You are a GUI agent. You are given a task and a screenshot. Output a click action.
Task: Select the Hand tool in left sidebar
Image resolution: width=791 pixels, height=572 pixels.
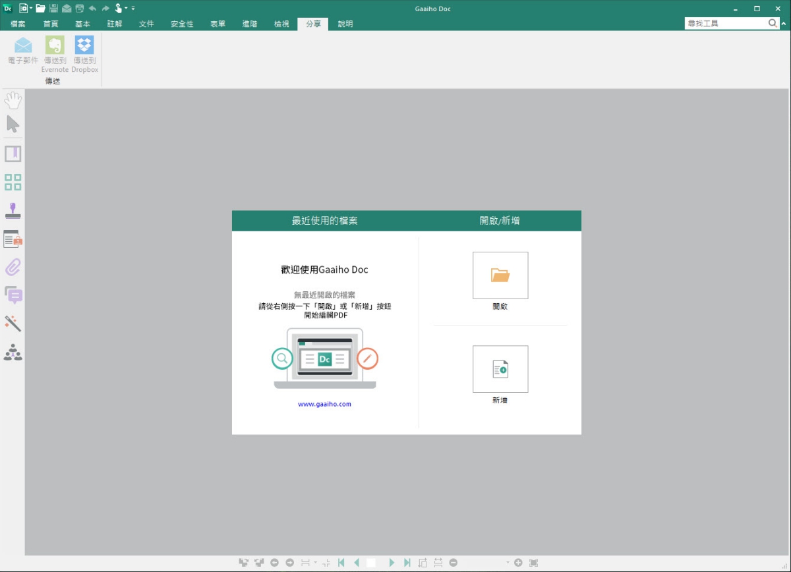[13, 101]
